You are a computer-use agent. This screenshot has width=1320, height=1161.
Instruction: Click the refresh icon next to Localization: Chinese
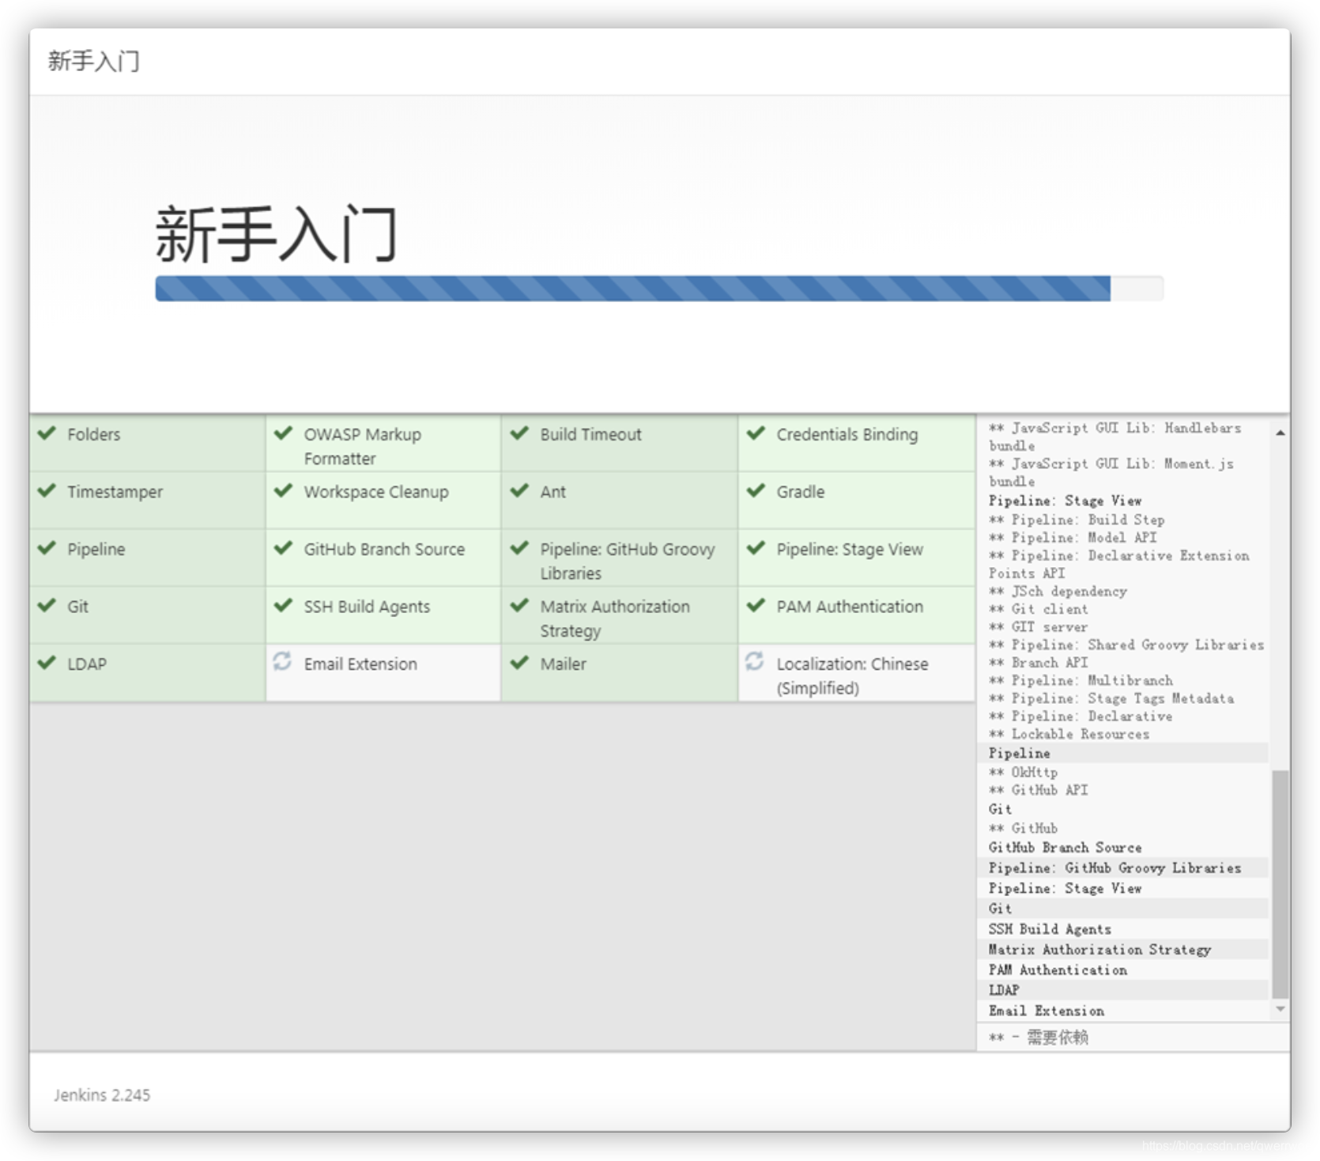click(x=756, y=663)
